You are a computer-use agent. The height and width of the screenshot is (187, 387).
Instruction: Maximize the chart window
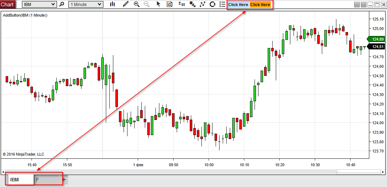377,5
